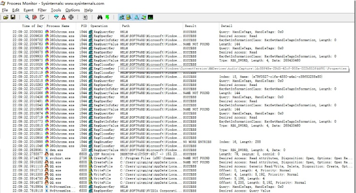The height and width of the screenshot is (193, 356).
Task: Open the Filter menu
Action: tap(42, 10)
